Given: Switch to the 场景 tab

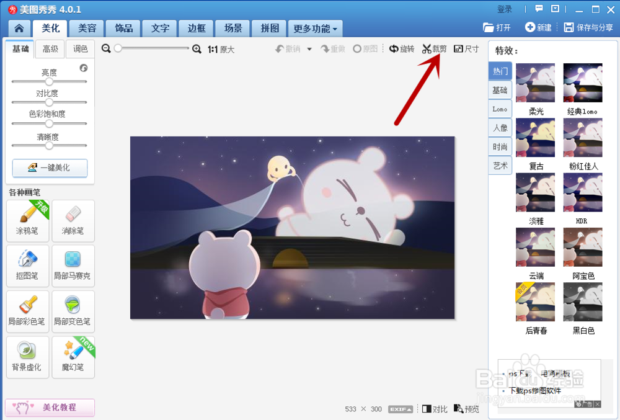Looking at the screenshot, I should pos(233,28).
